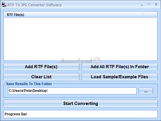
Task: Hit the Clear List button
Action: pos(41,77)
